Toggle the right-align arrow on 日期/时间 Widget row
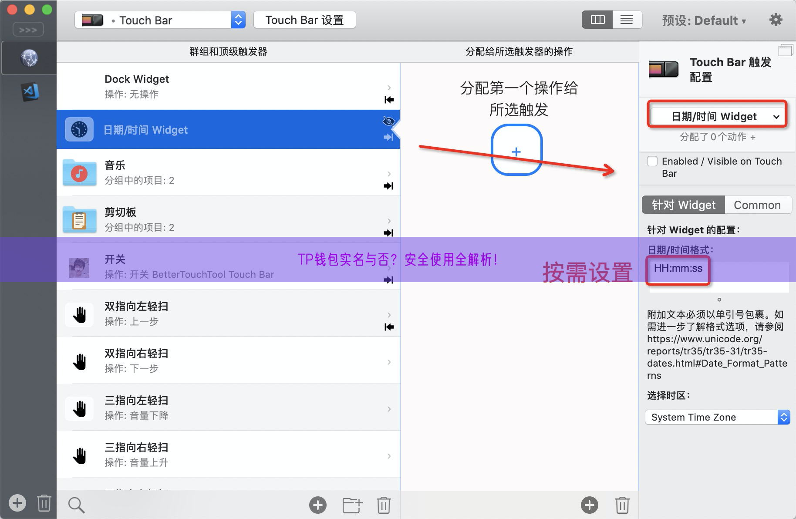This screenshot has height=519, width=796. 388,137
